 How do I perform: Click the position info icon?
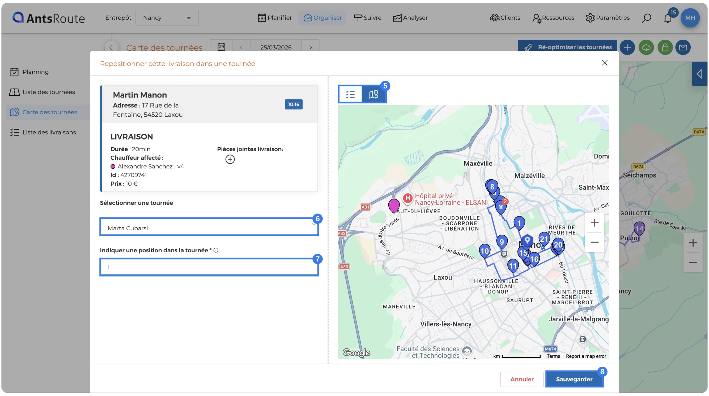pos(216,250)
